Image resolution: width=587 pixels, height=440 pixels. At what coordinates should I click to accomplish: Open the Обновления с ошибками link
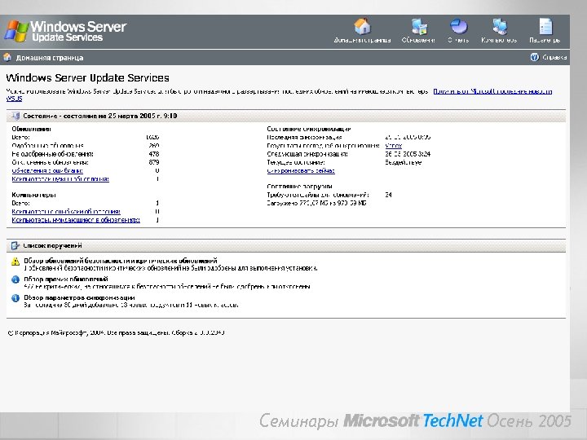(x=47, y=170)
